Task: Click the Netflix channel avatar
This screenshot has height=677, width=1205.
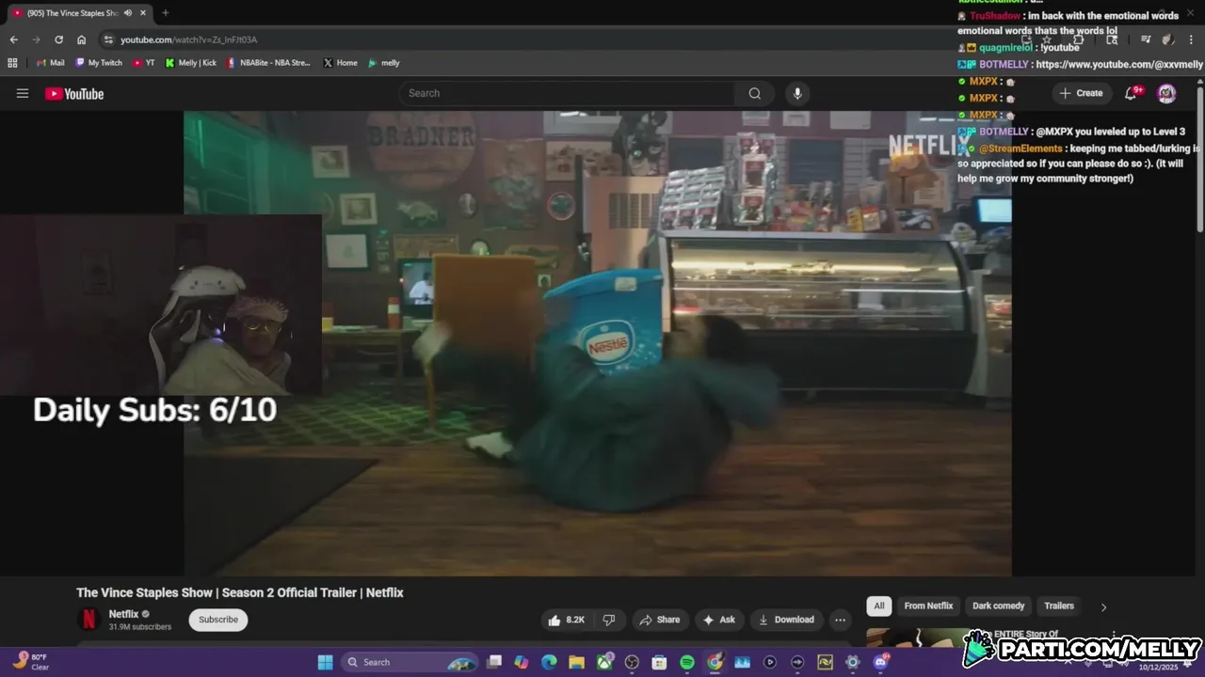Action: 88,619
